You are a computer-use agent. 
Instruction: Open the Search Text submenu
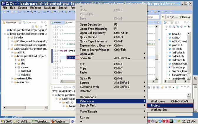click(x=111, y=105)
